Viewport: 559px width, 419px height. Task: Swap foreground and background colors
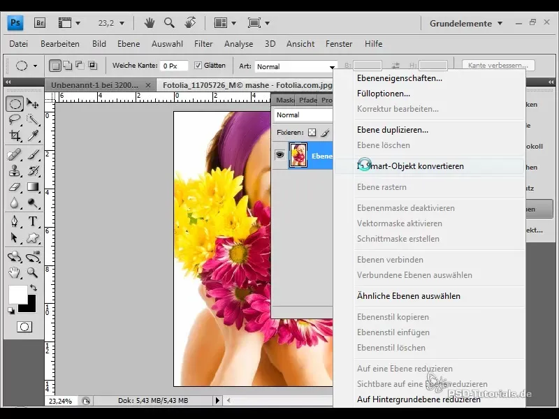click(34, 288)
